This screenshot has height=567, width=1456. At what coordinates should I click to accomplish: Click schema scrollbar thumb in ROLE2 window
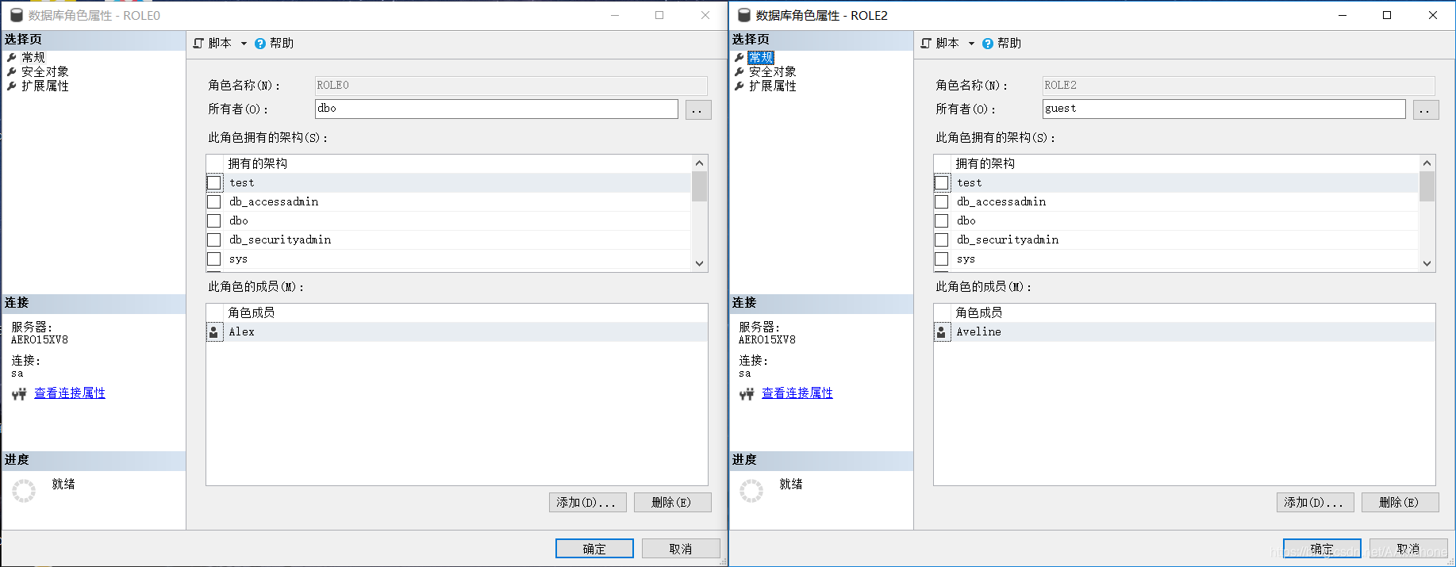[x=1427, y=186]
